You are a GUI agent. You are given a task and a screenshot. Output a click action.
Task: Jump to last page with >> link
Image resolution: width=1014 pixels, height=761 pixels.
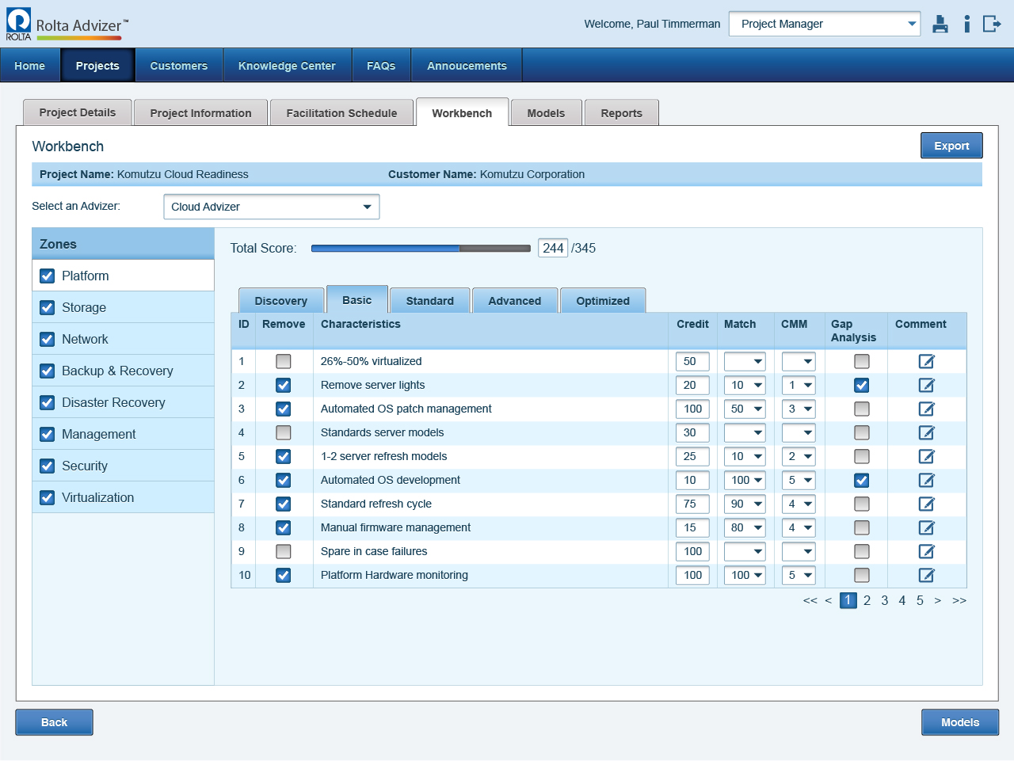[x=959, y=600]
